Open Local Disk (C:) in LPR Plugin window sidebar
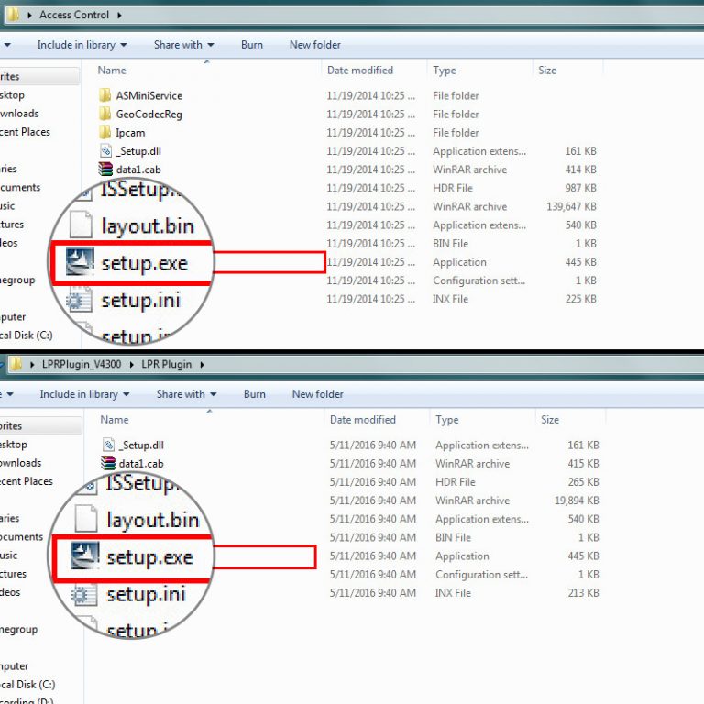 pyautogui.click(x=28, y=685)
